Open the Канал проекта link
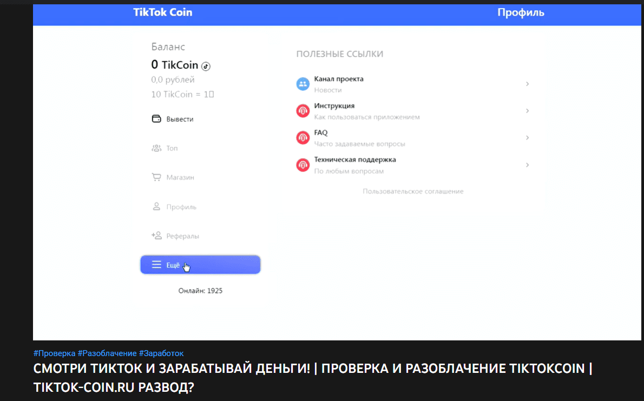644x401 pixels. pos(339,79)
